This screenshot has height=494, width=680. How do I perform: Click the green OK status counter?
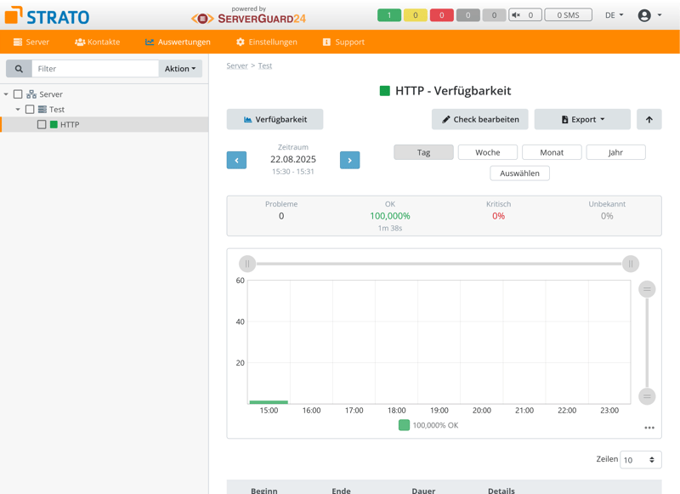[x=389, y=15]
